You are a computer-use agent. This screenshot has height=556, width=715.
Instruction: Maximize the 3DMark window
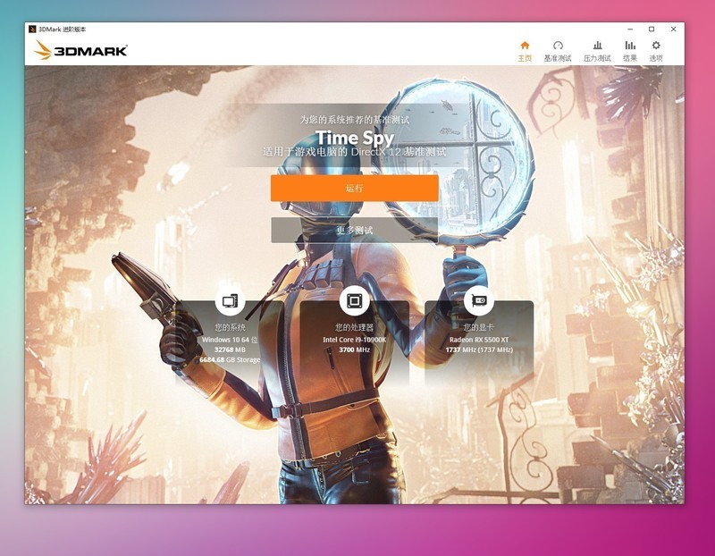point(652,29)
